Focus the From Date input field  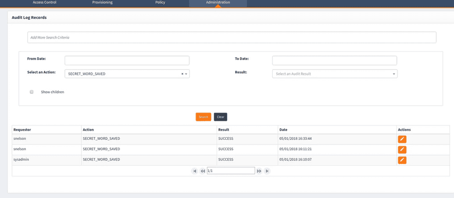(127, 60)
